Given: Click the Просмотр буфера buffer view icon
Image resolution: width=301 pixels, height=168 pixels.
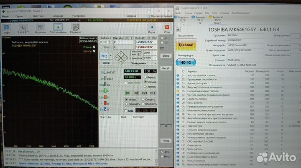Looking at the screenshot, I should (x=149, y=16).
